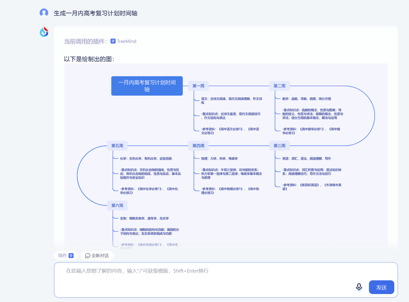Click the text 英语：词汇、语法、阅读理解、写作

[x=306, y=159]
